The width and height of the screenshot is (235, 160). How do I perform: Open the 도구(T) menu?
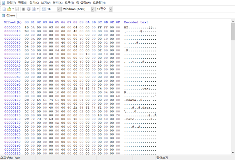(69, 3)
